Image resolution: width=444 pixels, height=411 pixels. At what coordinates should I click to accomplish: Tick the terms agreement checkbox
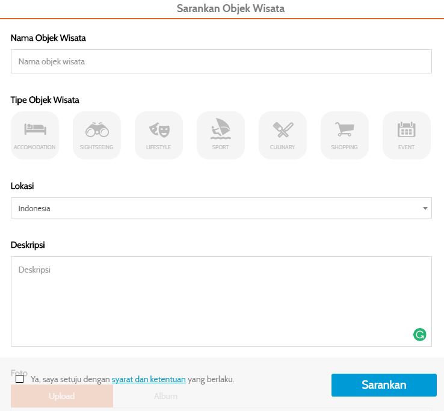point(20,379)
